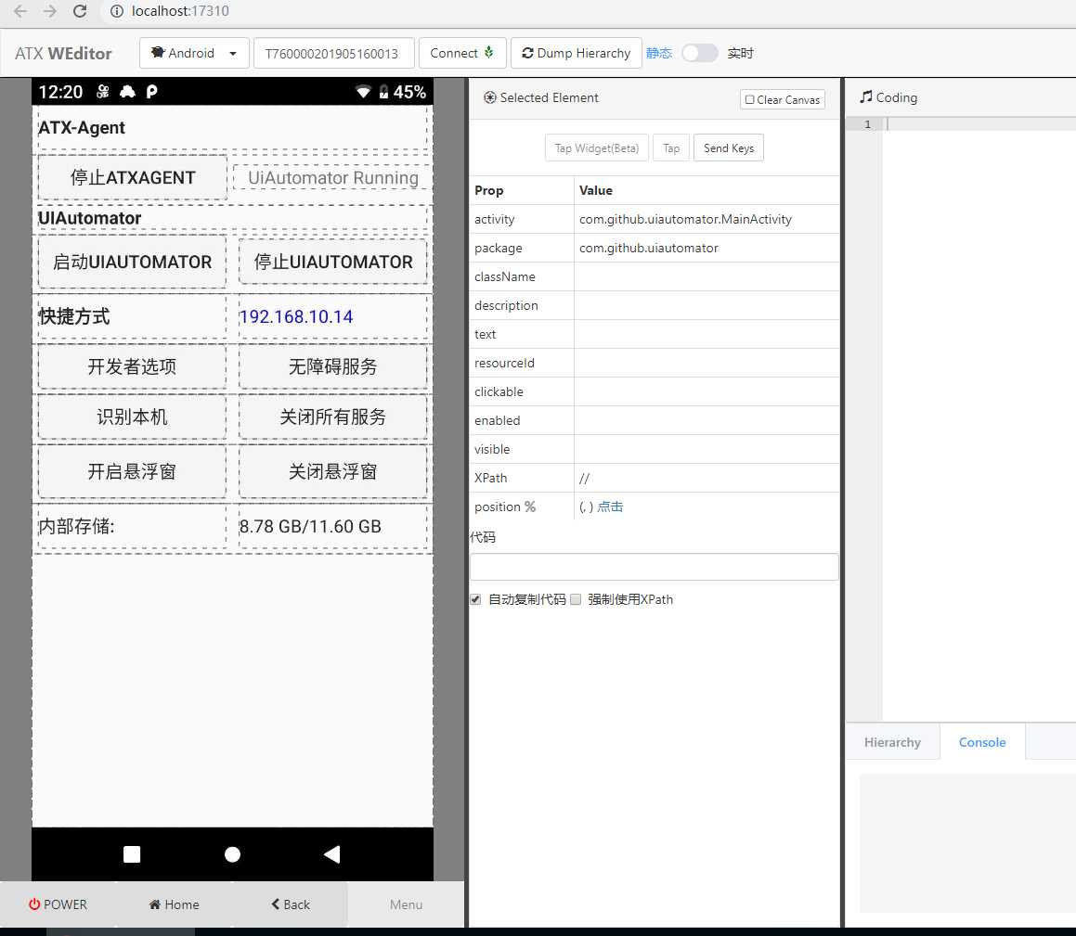Screen dimensions: 1076x936
Task: Click the ATX-Agent heading on phone
Action: tap(82, 128)
